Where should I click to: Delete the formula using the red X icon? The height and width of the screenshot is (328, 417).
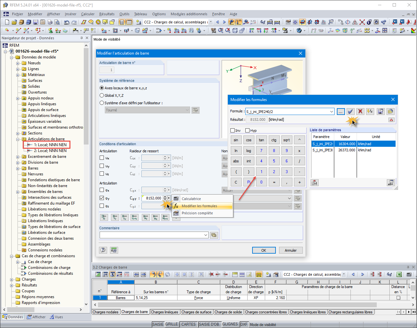[x=360, y=111]
